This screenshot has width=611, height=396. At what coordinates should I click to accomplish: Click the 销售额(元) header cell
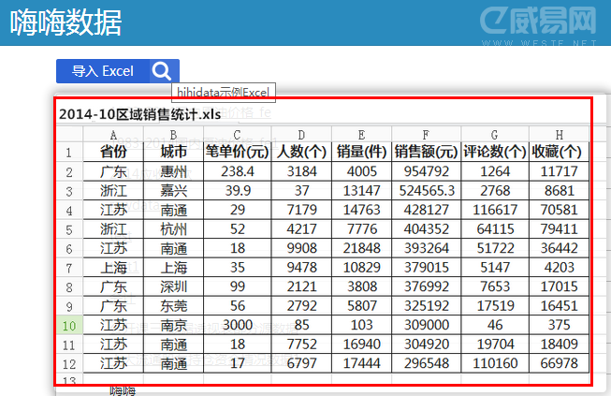point(427,152)
